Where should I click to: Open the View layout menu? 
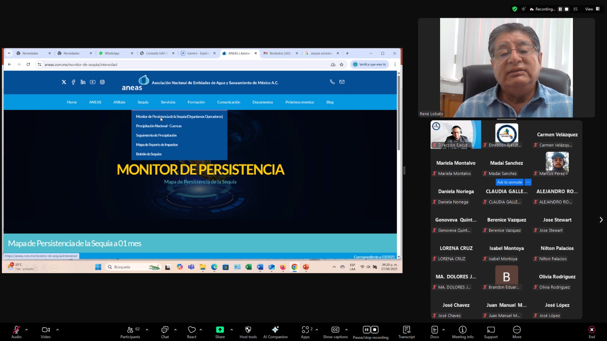(592, 9)
